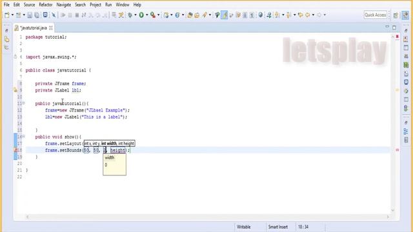
Task: Open the Source menu
Action: (x=29, y=5)
